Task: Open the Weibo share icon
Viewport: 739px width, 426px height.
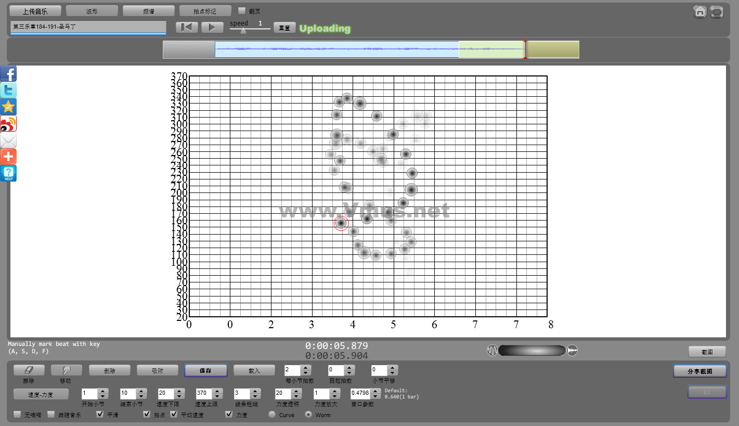Action: click(x=8, y=124)
